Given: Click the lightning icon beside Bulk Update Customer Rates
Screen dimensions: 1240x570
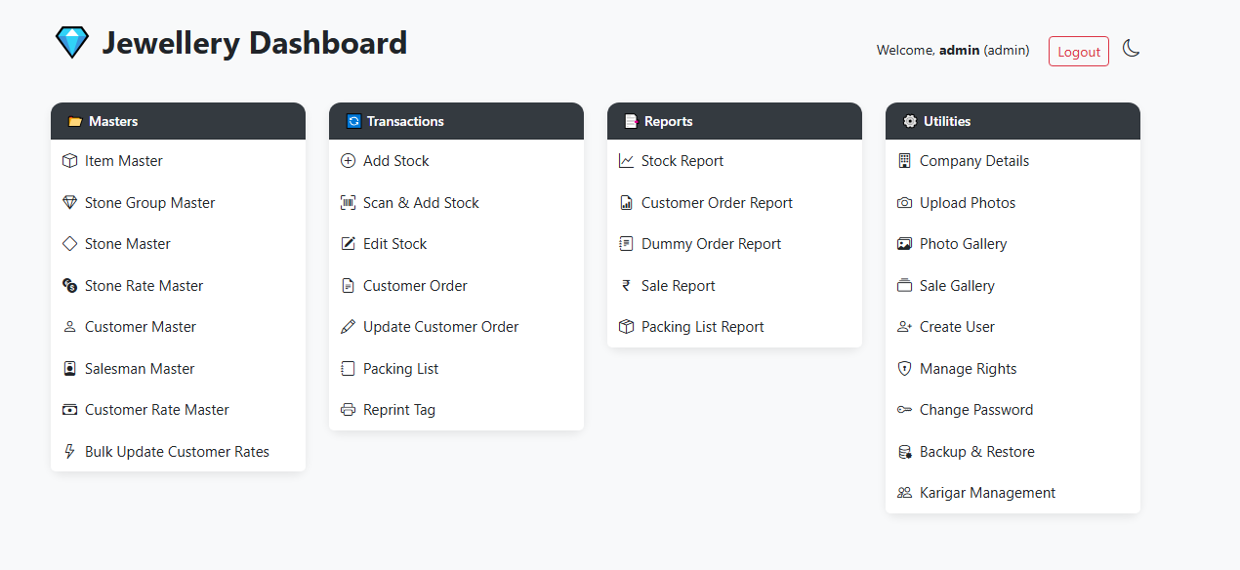Looking at the screenshot, I should click(69, 451).
